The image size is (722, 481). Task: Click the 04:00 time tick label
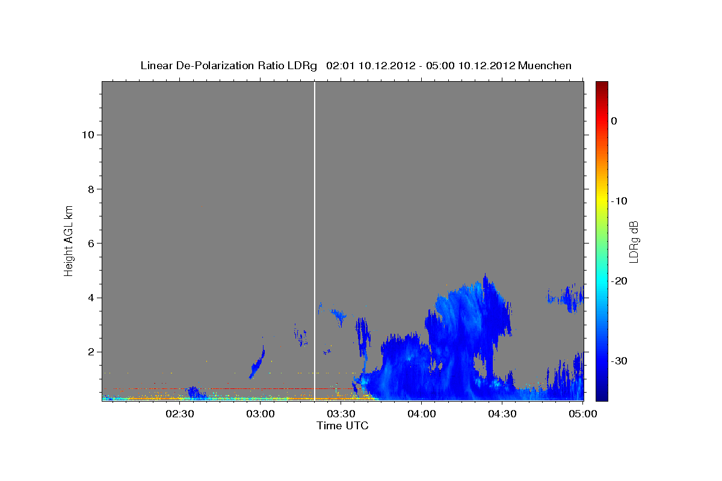coord(422,414)
